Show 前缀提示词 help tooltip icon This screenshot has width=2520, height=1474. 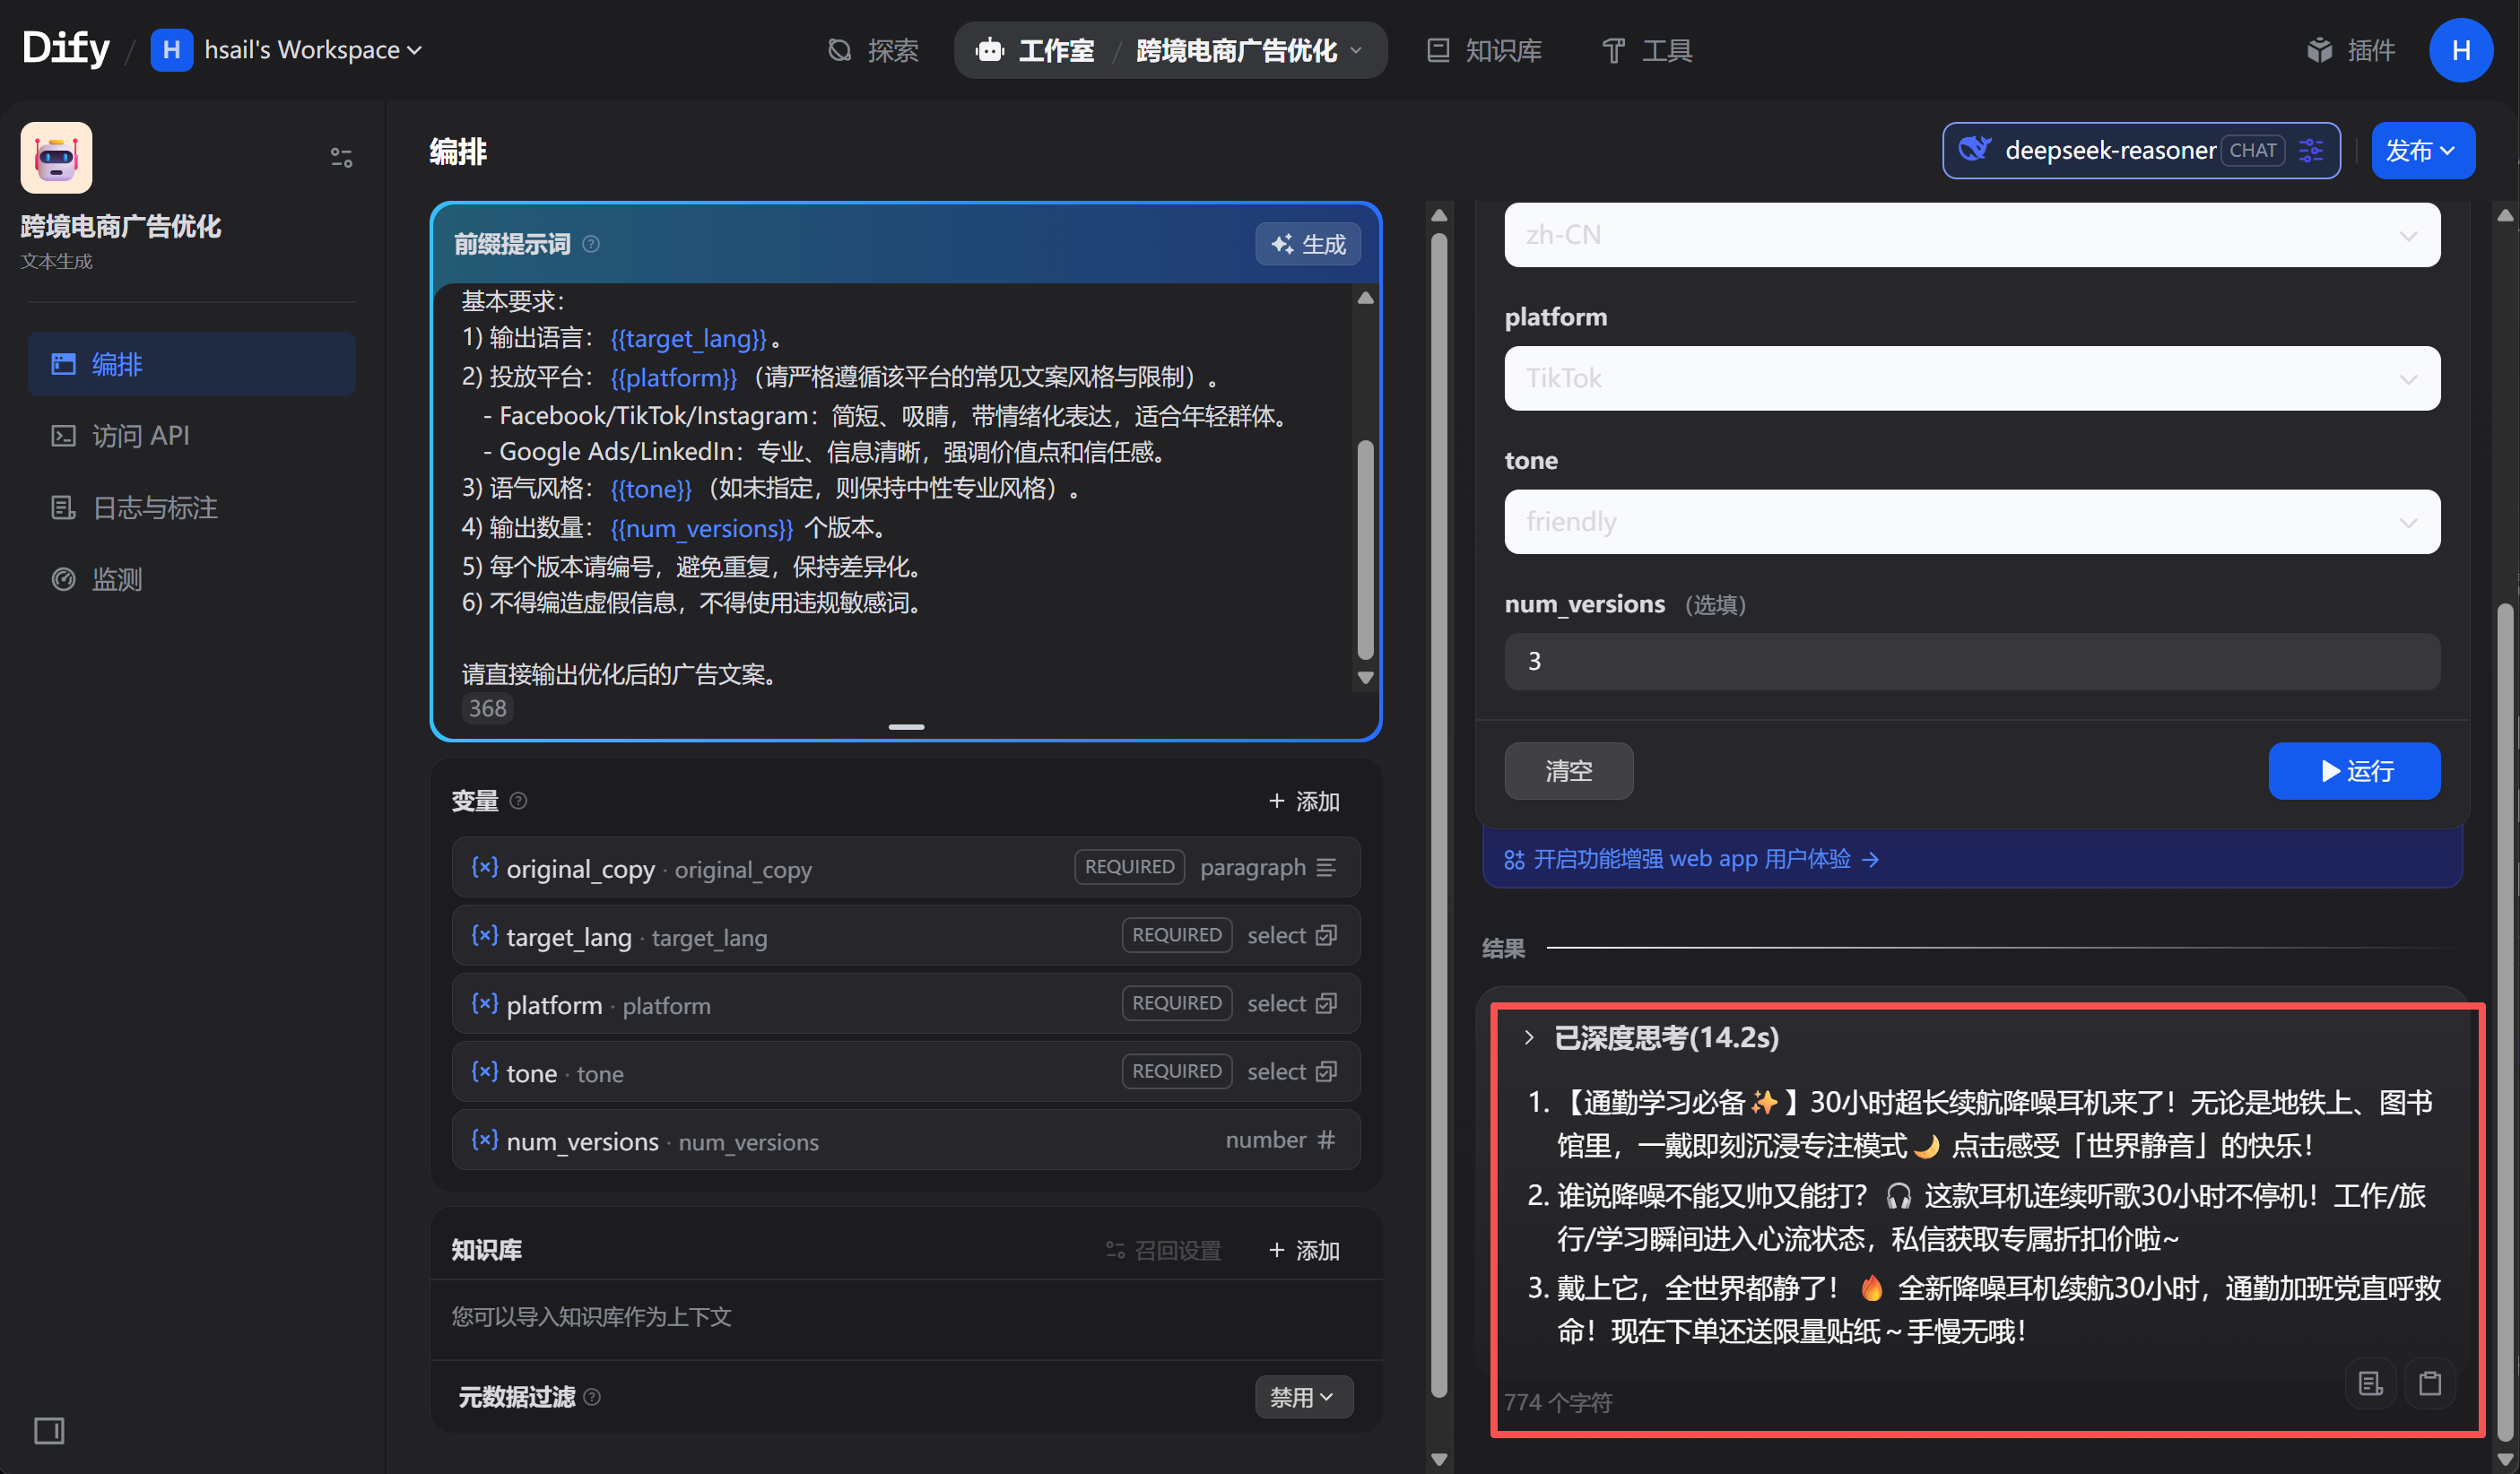click(591, 244)
